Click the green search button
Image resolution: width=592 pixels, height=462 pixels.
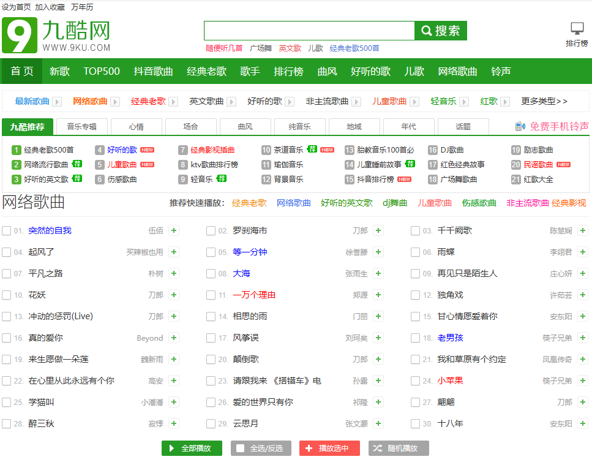[441, 31]
